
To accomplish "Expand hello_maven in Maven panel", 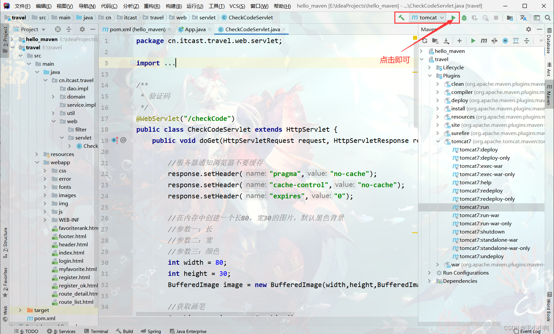I will 422,51.
